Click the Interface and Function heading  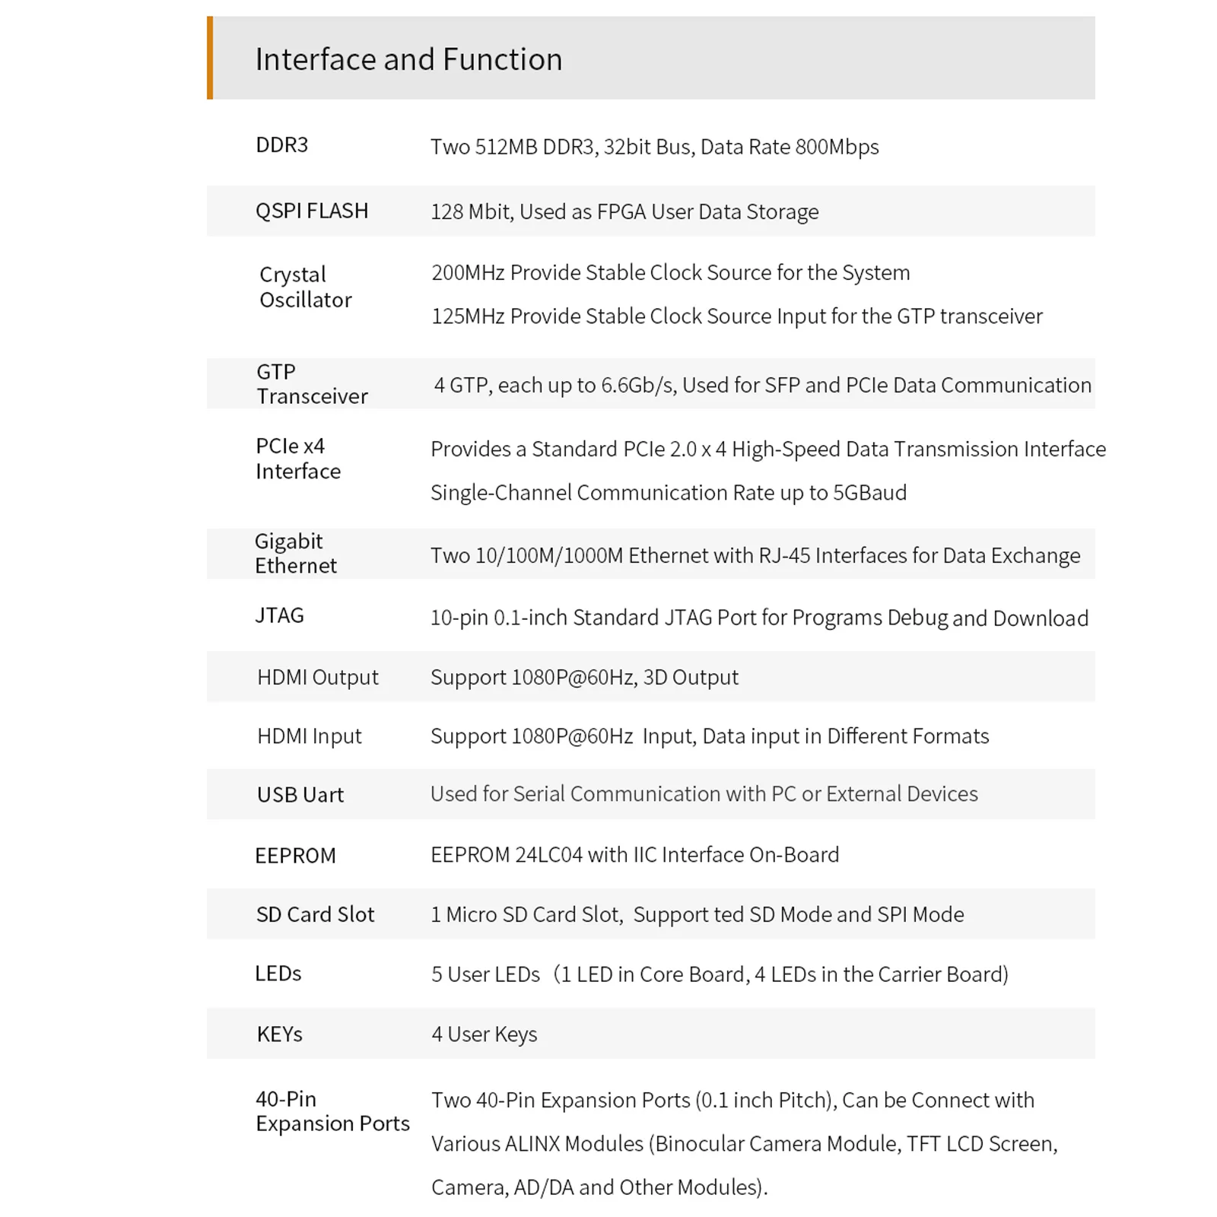(408, 59)
